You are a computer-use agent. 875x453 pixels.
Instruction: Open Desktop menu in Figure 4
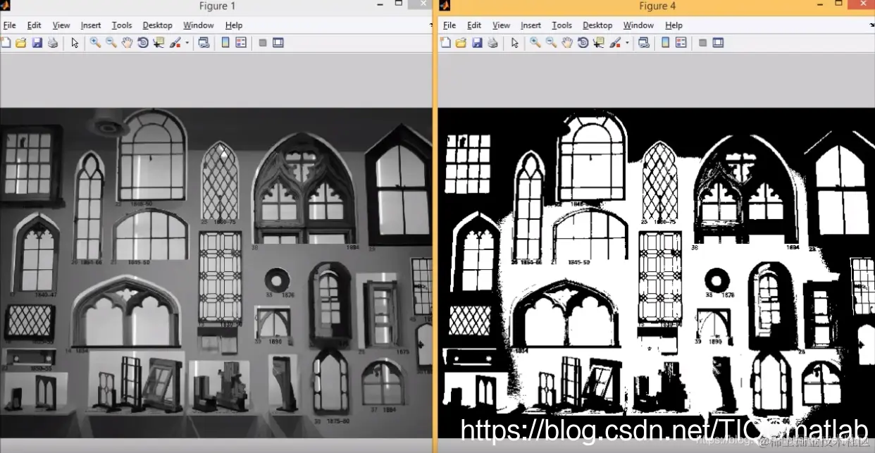(597, 25)
